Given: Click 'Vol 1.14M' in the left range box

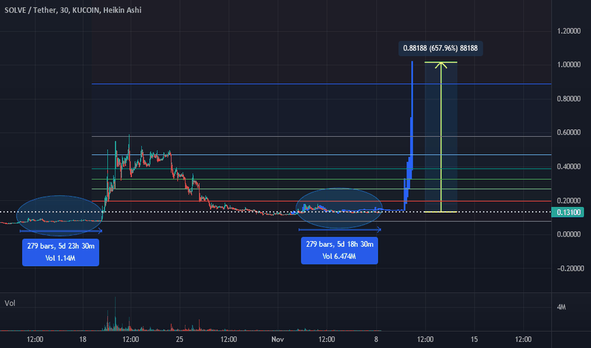Looking at the screenshot, I should (60, 258).
